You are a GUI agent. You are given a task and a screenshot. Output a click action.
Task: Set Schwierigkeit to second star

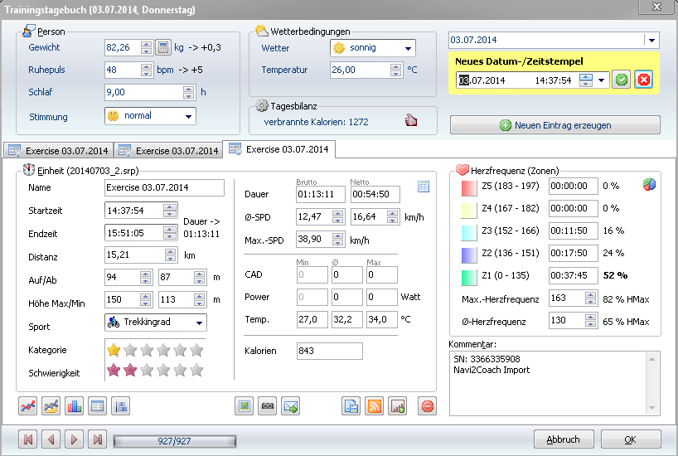130,370
